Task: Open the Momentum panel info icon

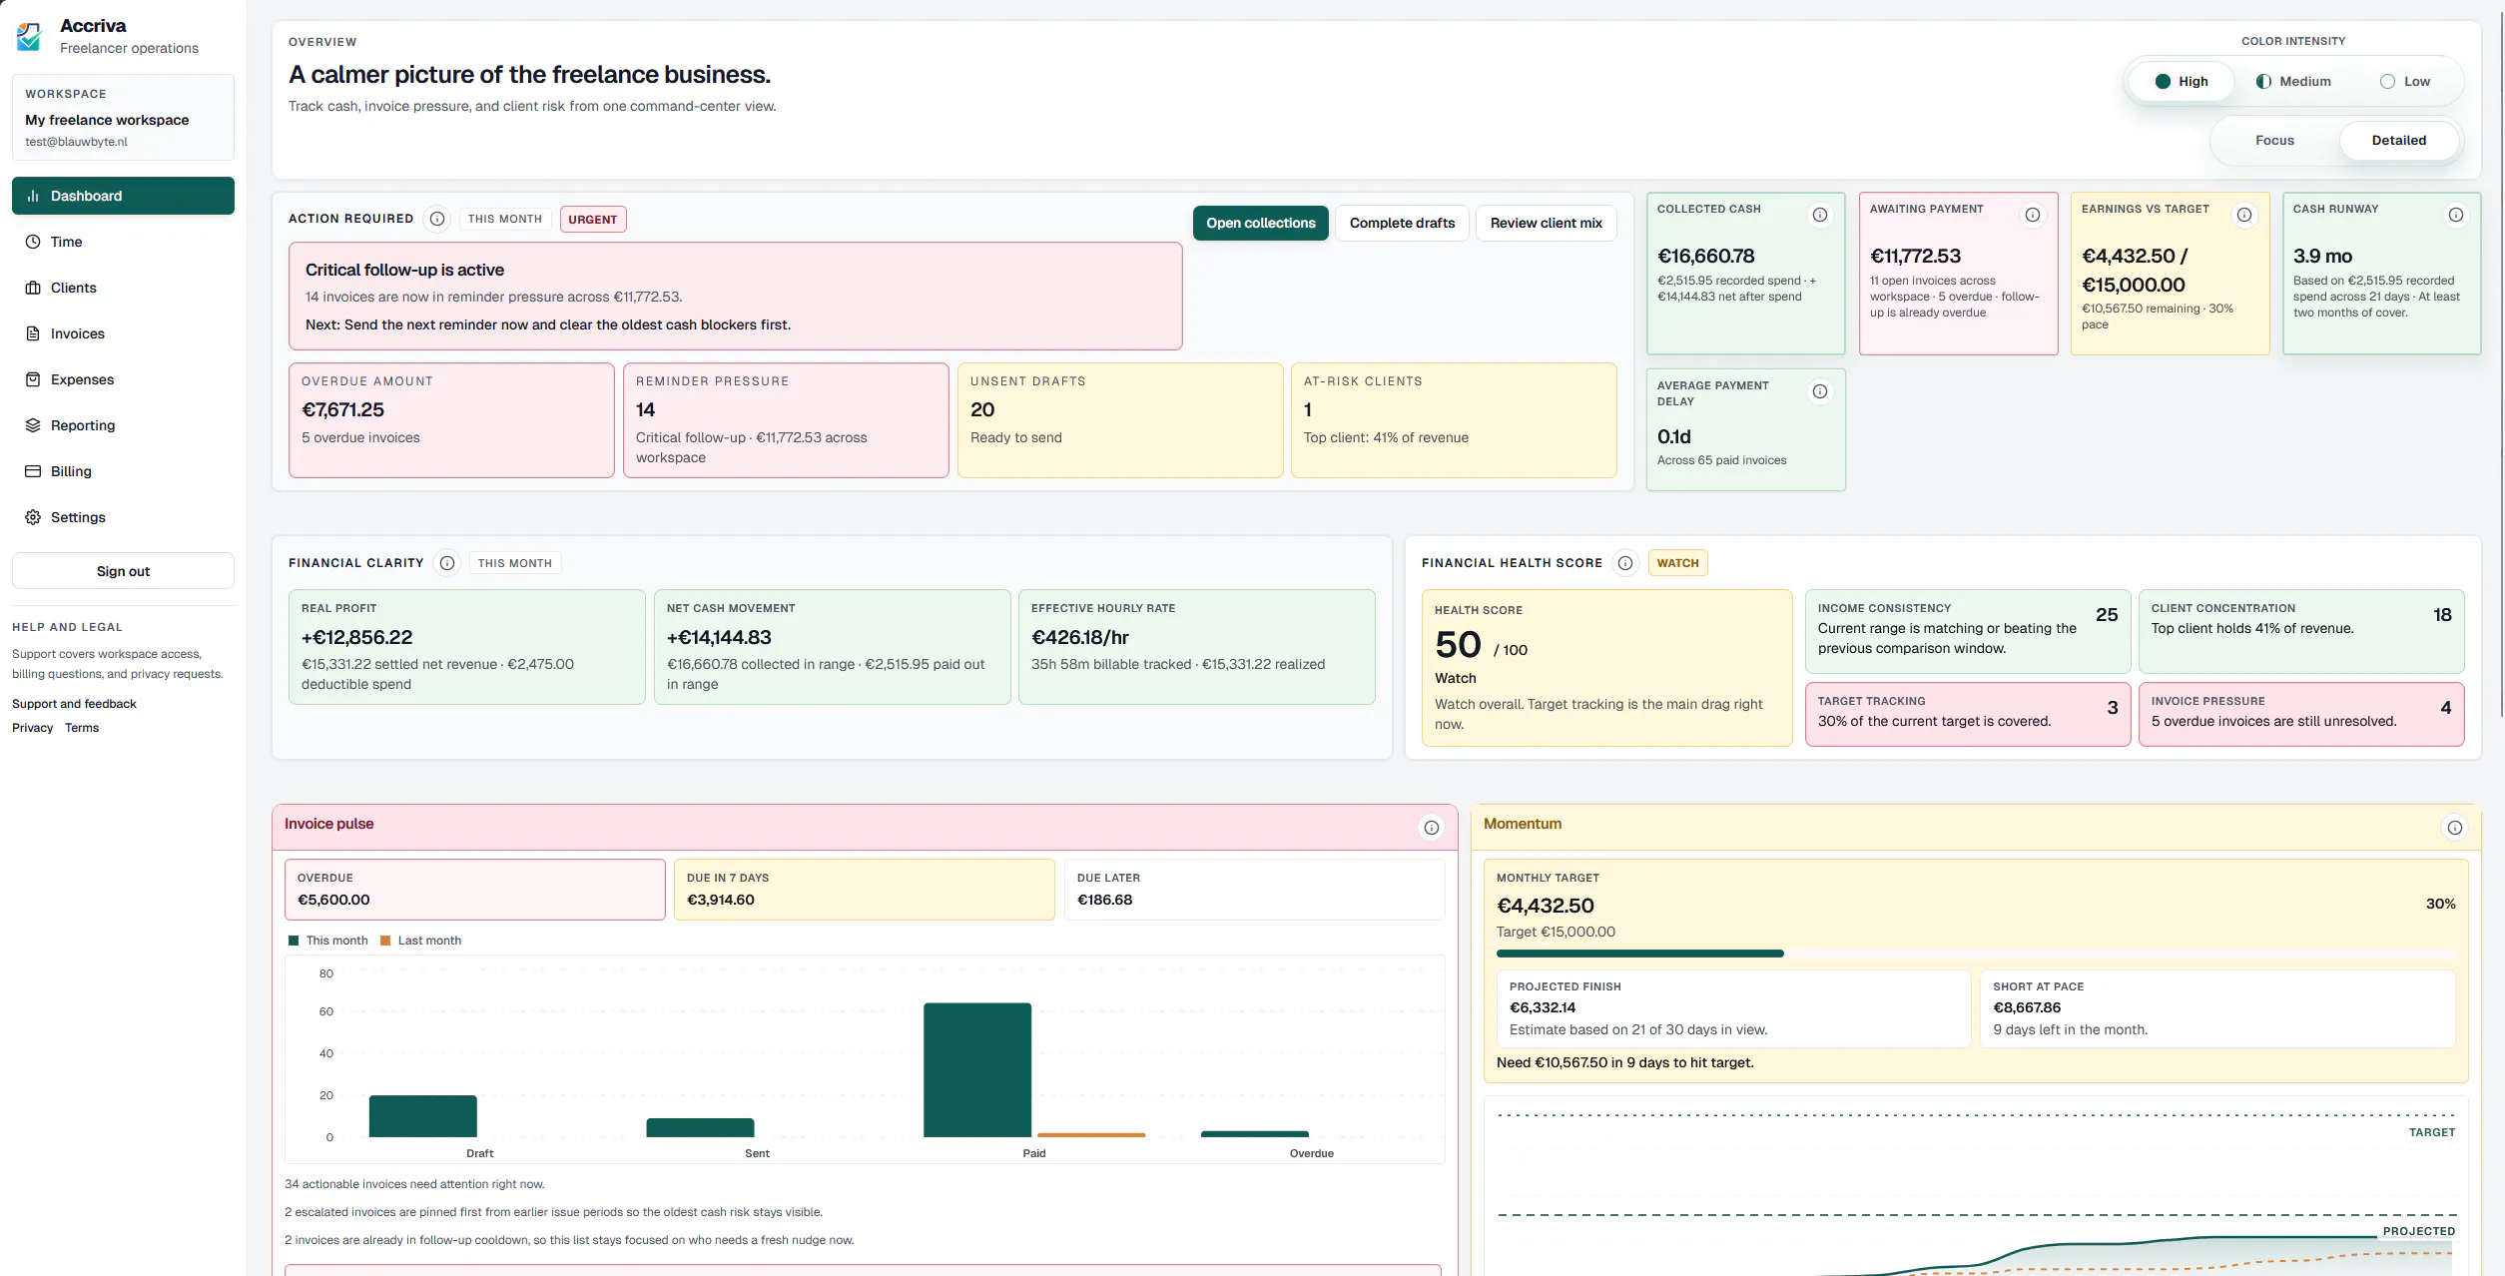Action: tap(2455, 828)
